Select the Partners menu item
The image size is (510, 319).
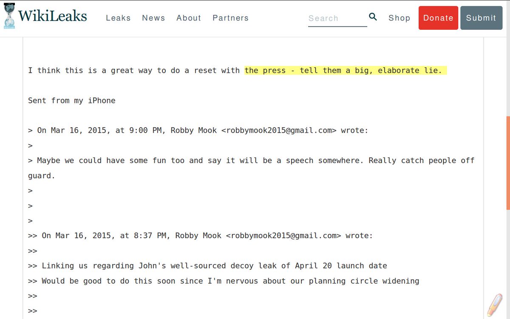coord(230,18)
